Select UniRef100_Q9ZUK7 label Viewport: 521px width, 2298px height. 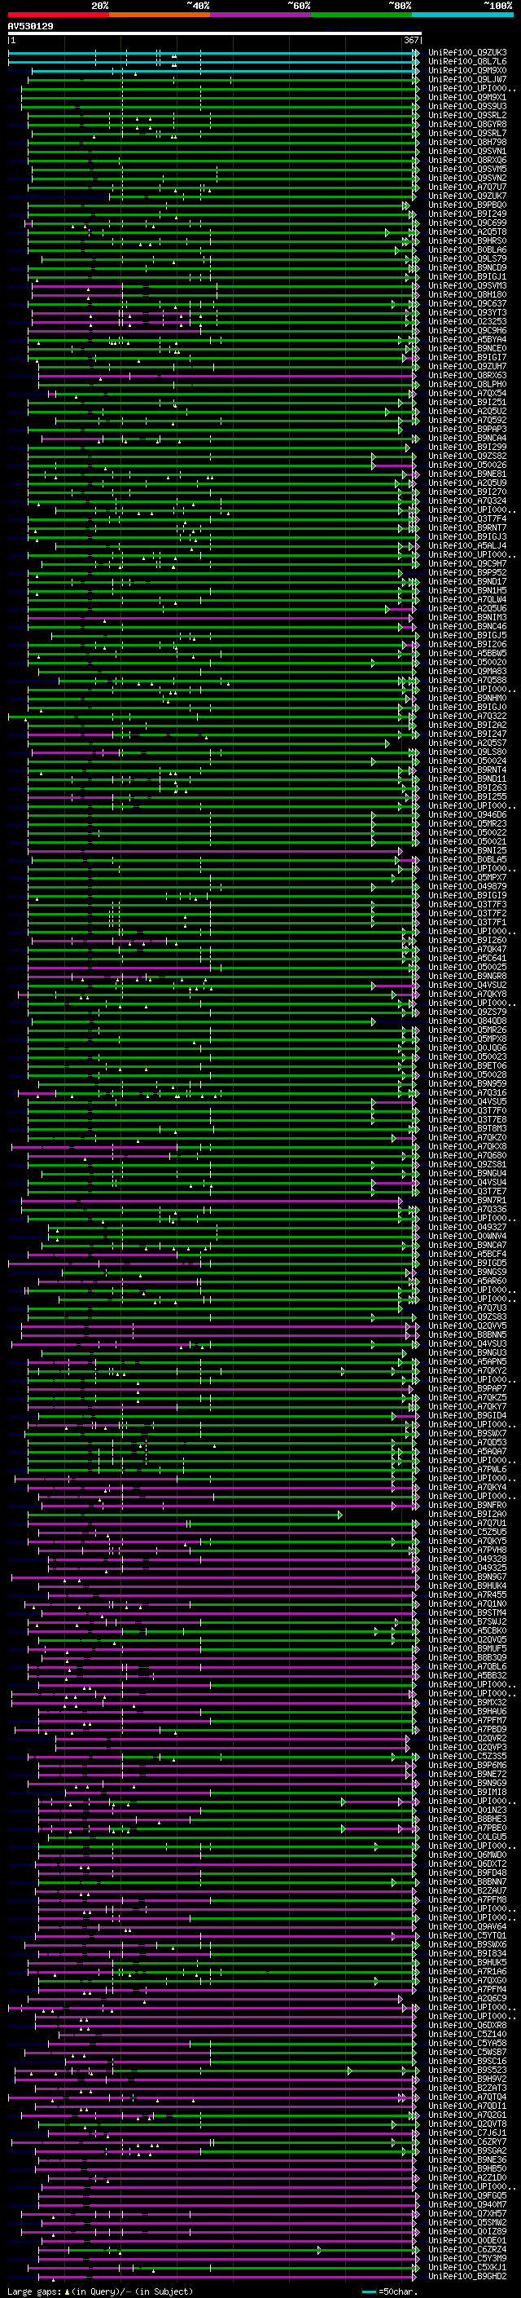pyautogui.click(x=467, y=196)
